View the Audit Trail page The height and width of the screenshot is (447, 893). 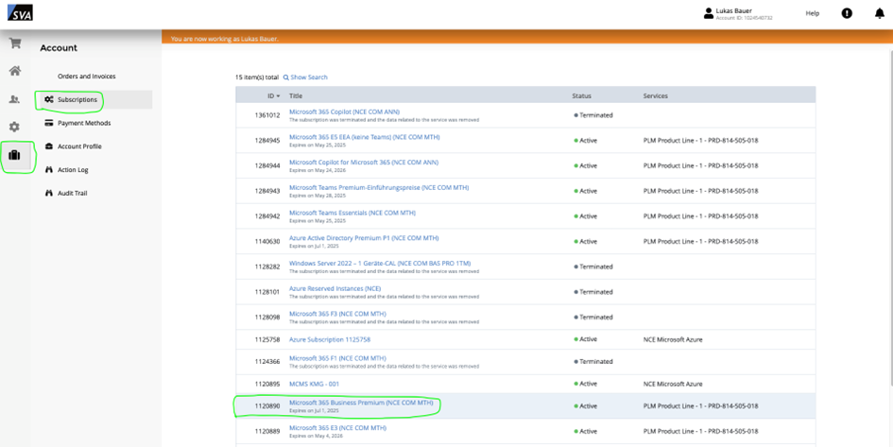click(x=72, y=193)
